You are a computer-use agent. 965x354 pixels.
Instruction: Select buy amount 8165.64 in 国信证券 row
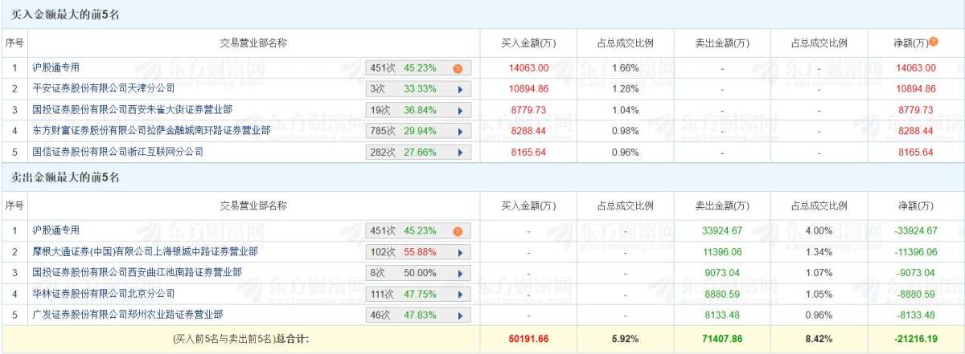[x=529, y=152]
